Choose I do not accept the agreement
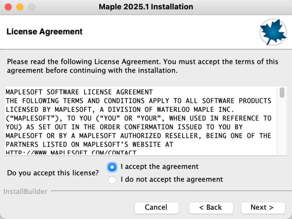 [113, 180]
